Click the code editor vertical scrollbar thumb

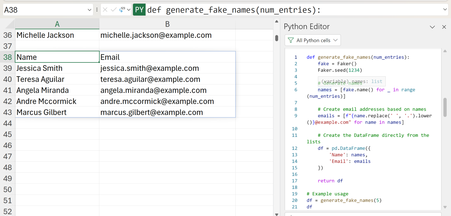445,107
